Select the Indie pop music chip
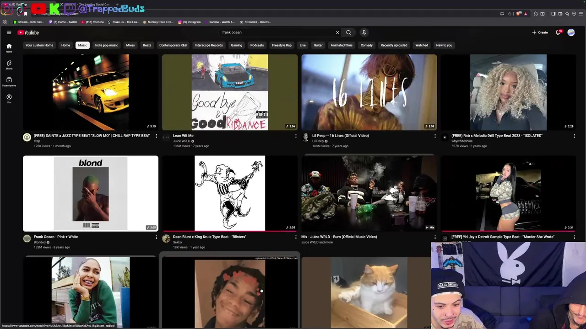 click(106, 45)
